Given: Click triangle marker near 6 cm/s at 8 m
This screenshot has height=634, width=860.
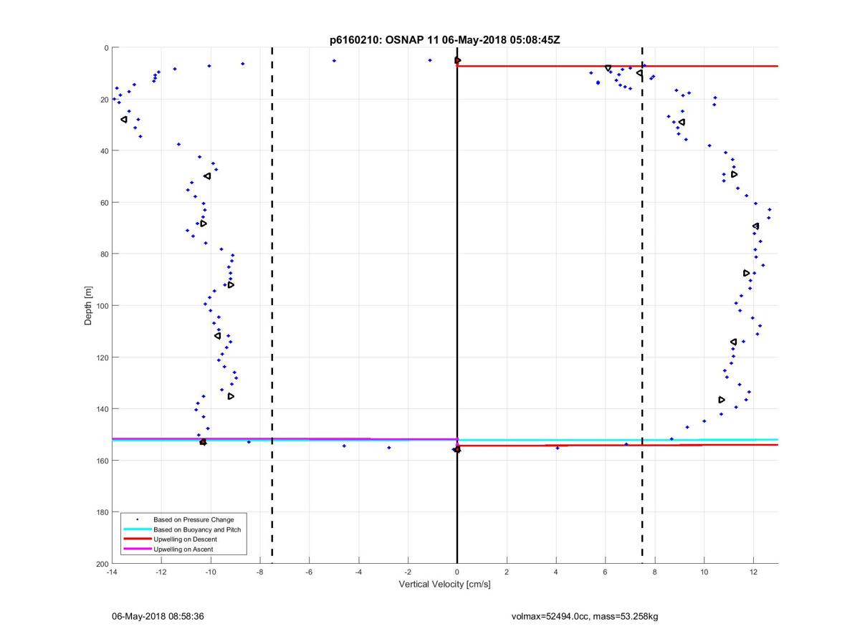Looking at the screenshot, I should pyautogui.click(x=608, y=68).
